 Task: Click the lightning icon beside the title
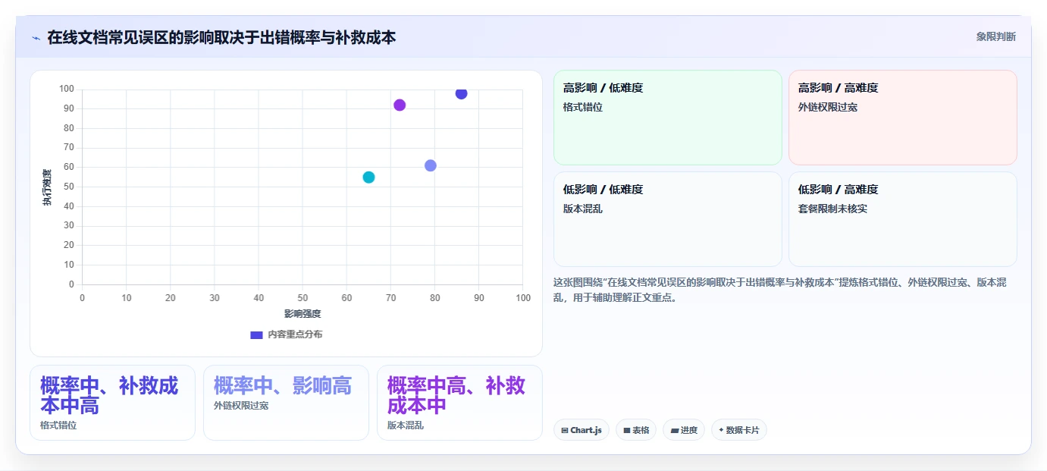[x=36, y=38]
